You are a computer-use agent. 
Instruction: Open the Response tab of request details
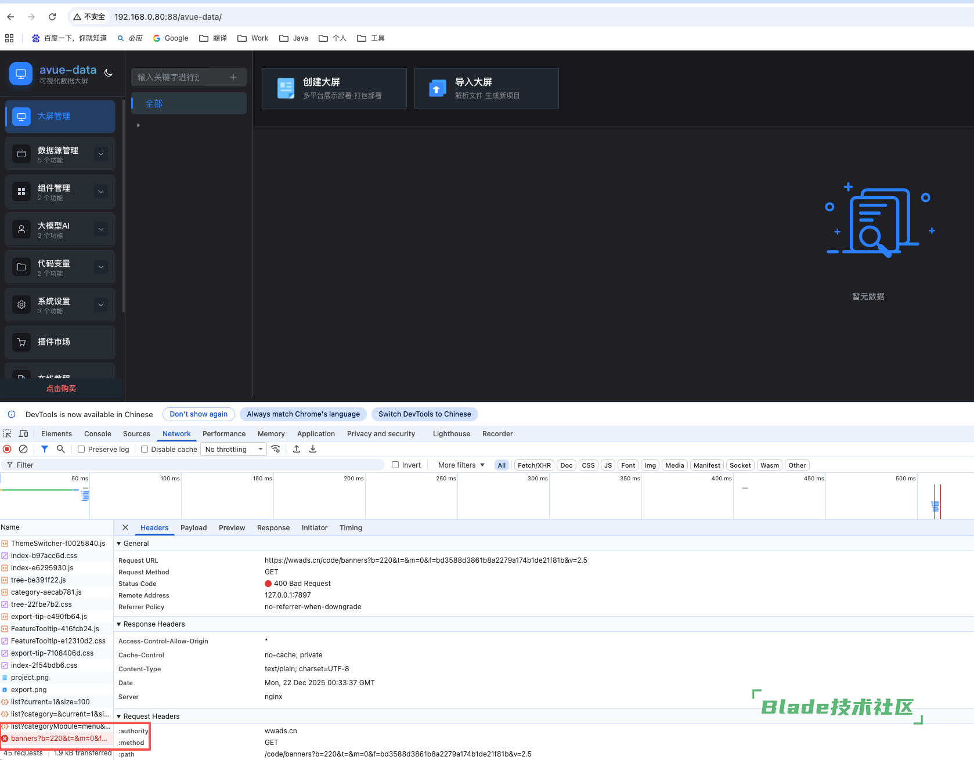pyautogui.click(x=273, y=528)
